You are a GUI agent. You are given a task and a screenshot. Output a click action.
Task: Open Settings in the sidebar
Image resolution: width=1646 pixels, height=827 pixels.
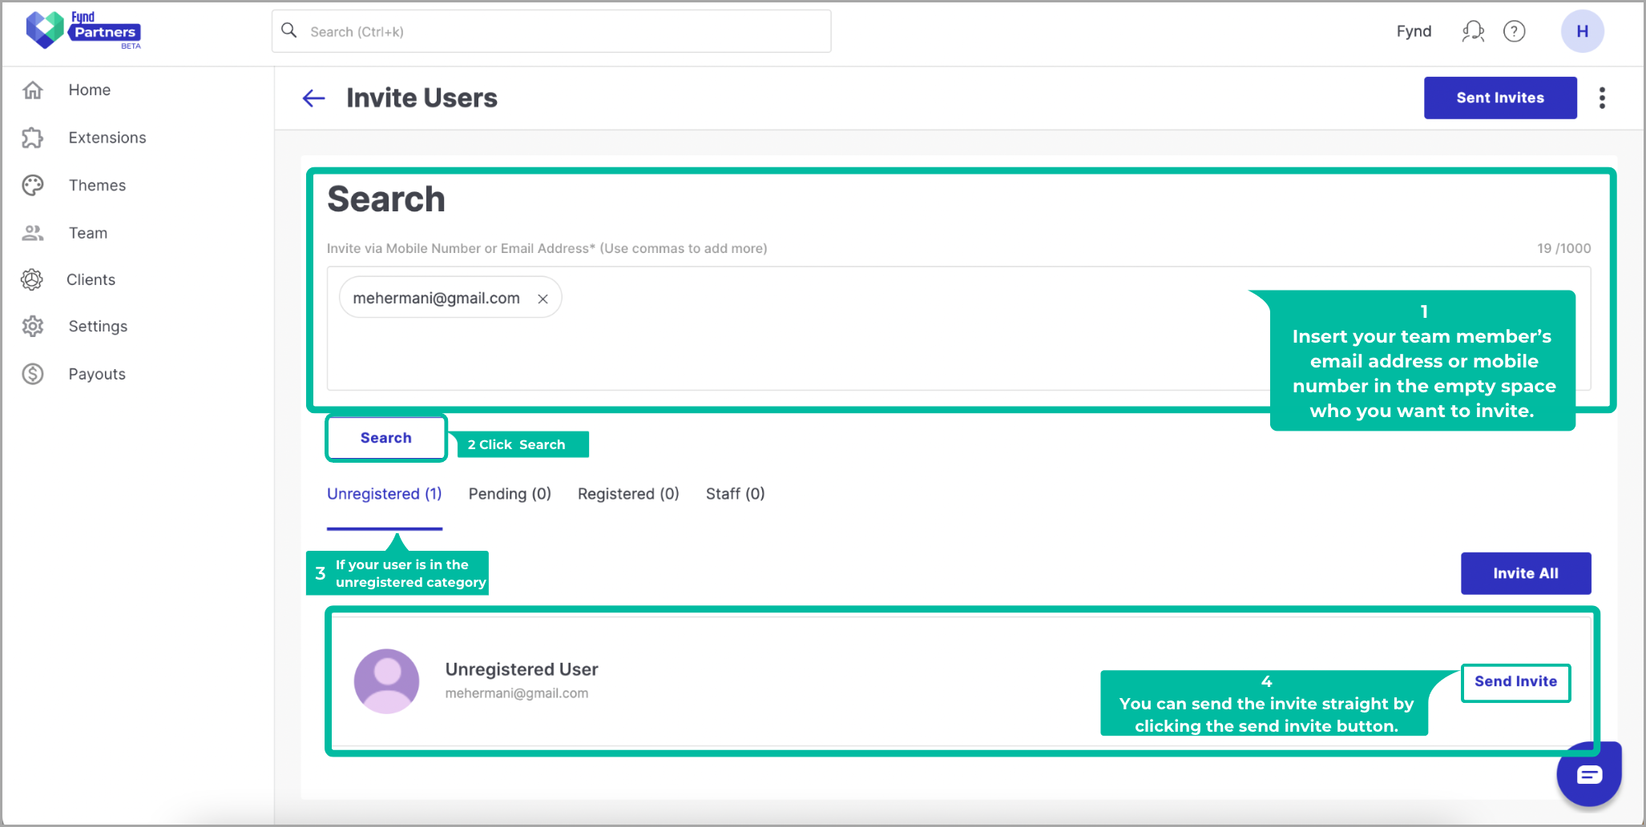coord(98,326)
